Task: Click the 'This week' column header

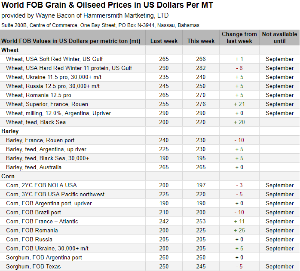Action: (201, 41)
